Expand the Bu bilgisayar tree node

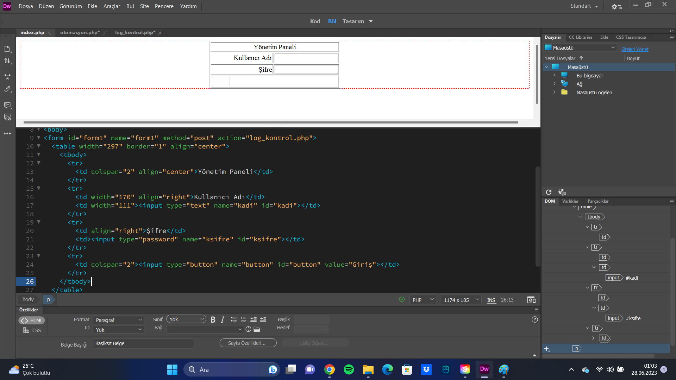click(554, 76)
